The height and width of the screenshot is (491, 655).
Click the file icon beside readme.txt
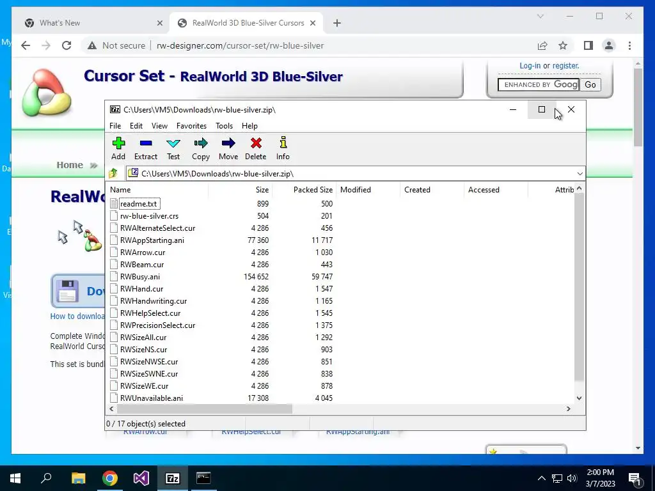114,204
